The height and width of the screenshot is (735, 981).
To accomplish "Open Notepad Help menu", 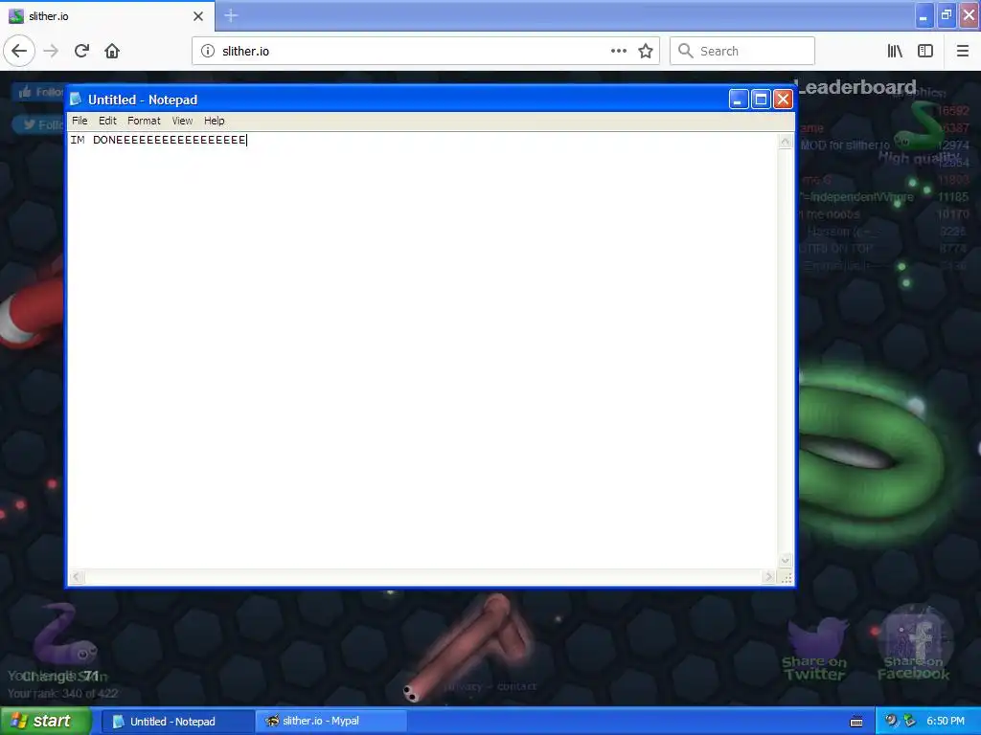I will (x=214, y=121).
